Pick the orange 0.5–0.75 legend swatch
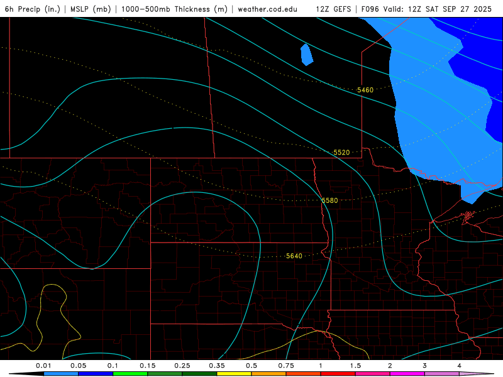The width and height of the screenshot is (503, 377). click(269, 374)
